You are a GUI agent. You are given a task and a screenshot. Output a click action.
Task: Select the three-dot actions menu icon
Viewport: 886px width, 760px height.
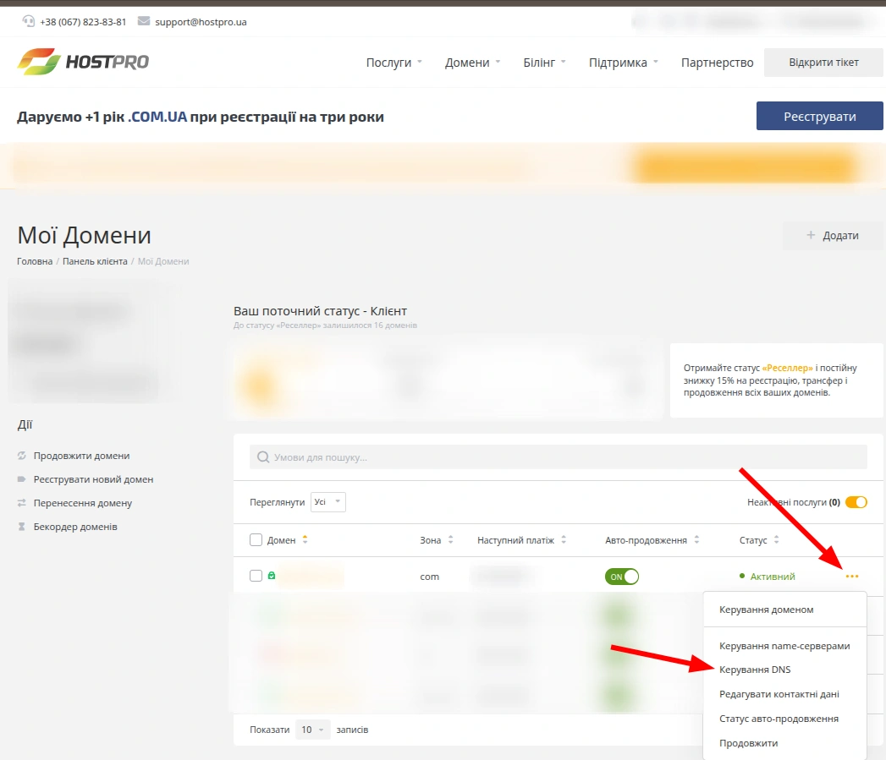(851, 576)
